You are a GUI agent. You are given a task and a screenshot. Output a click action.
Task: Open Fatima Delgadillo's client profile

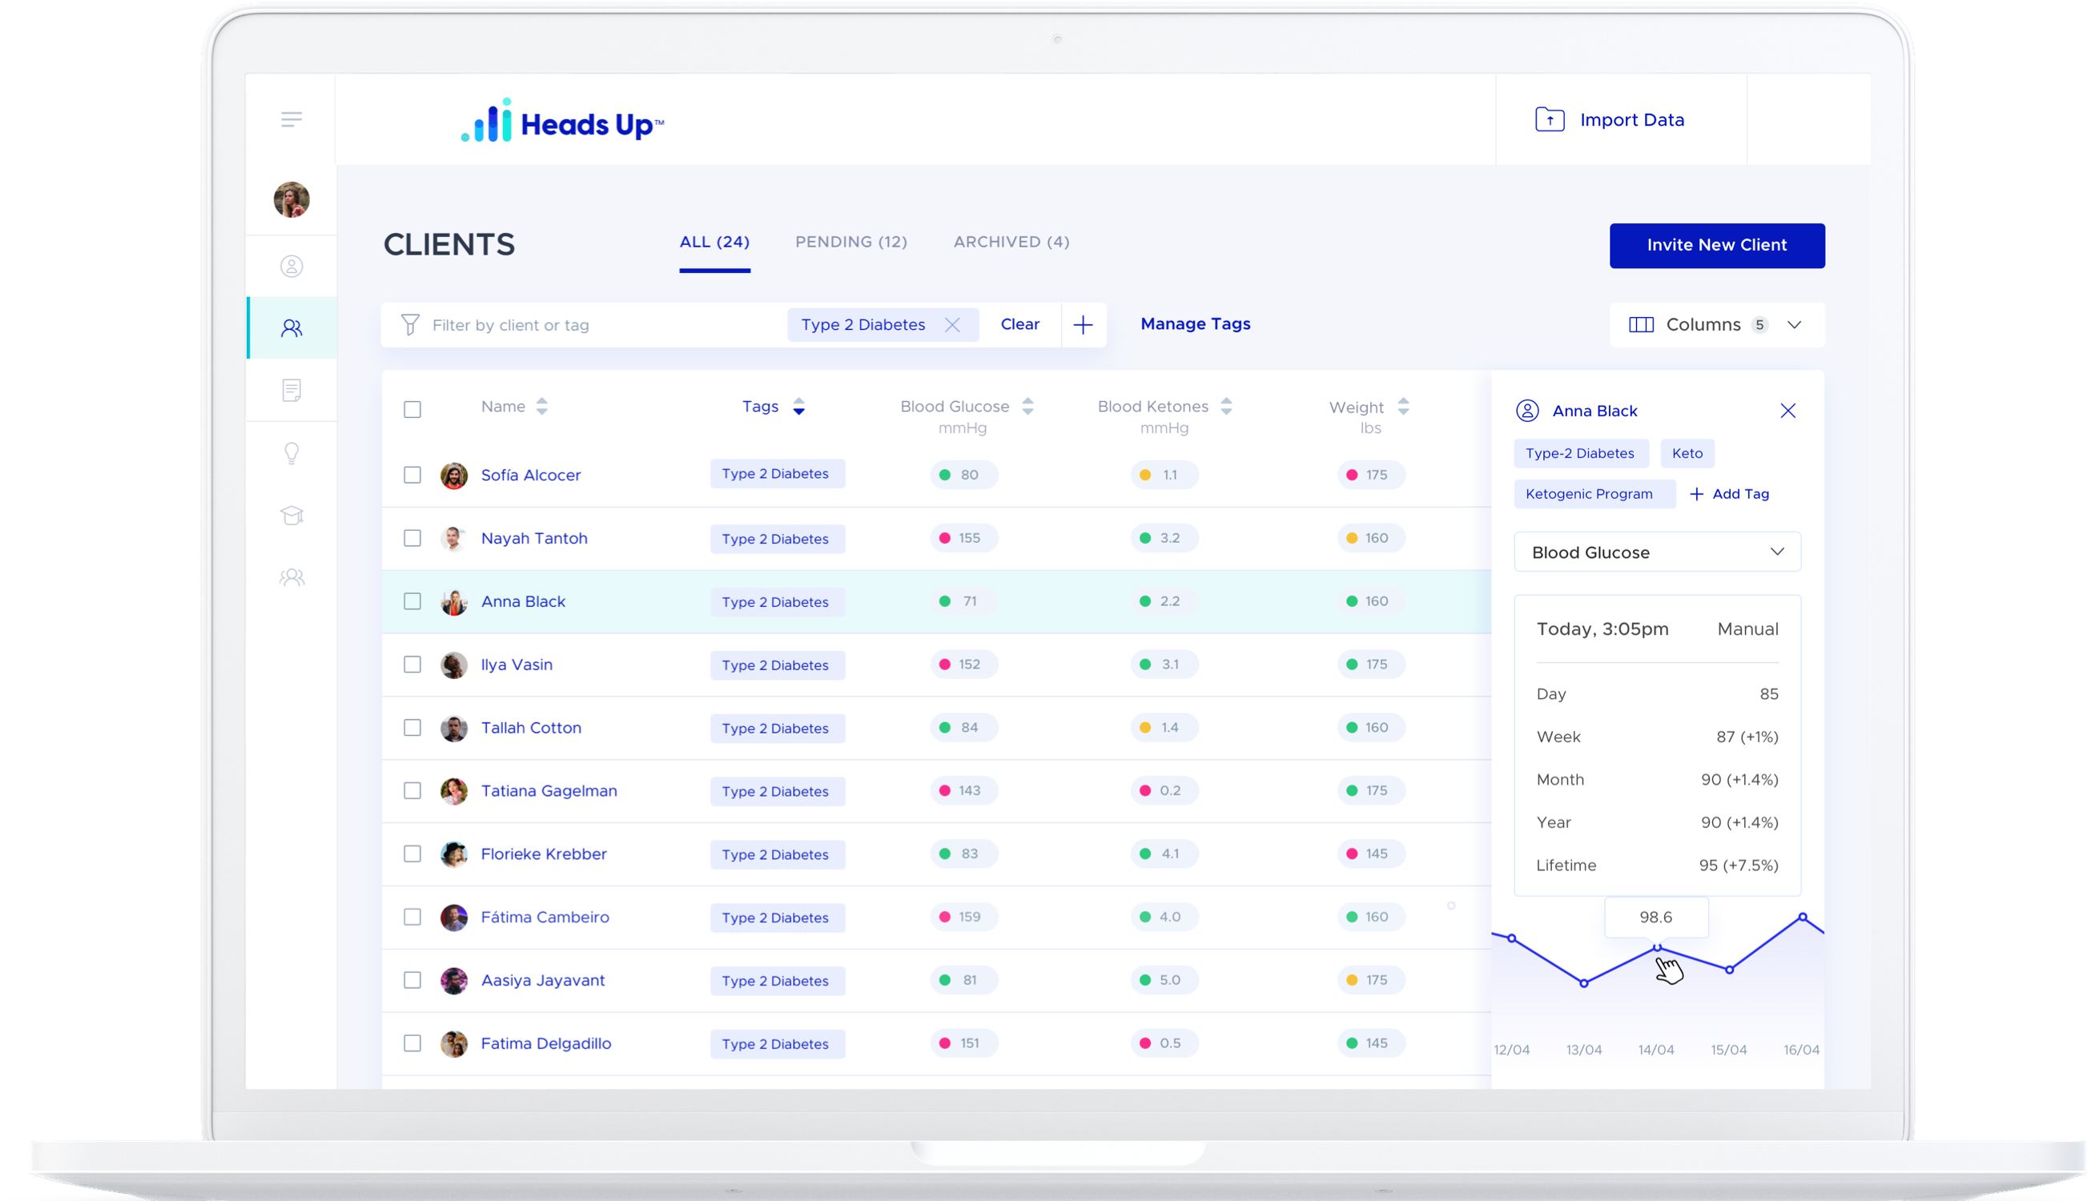[546, 1044]
